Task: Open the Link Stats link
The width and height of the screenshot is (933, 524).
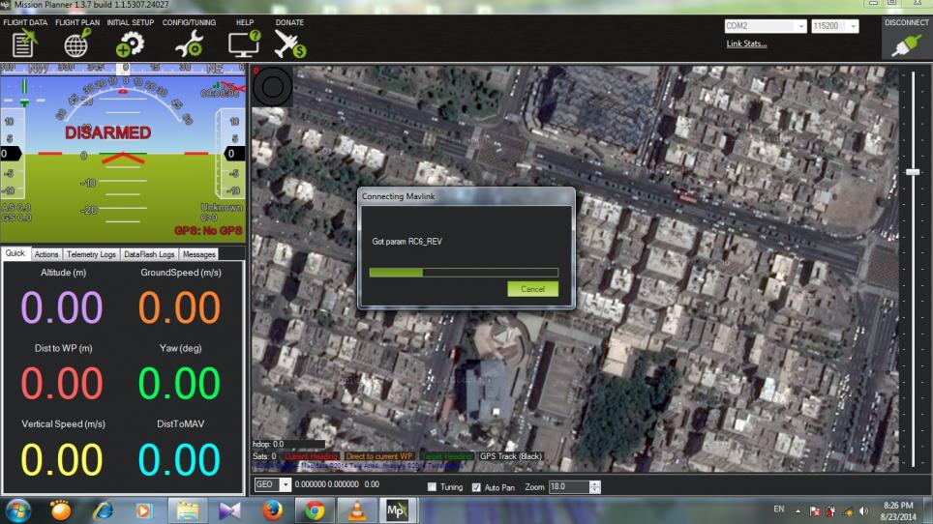Action: [746, 44]
